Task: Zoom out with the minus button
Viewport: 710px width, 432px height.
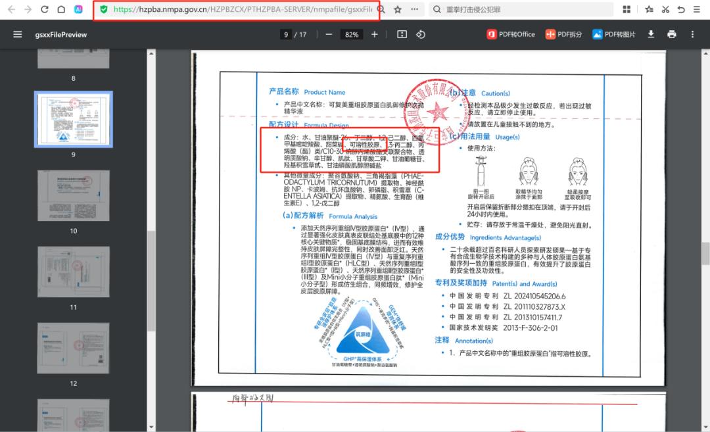Action: tap(329, 34)
